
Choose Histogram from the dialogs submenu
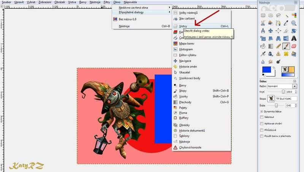(201, 49)
